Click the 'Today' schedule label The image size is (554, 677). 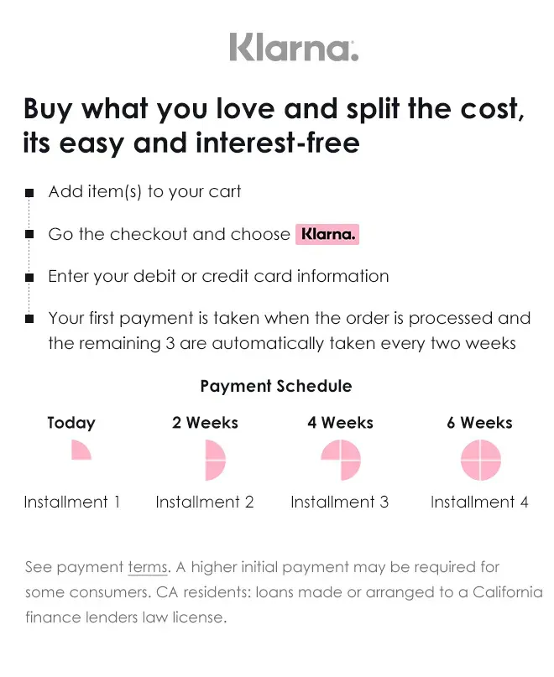71,423
